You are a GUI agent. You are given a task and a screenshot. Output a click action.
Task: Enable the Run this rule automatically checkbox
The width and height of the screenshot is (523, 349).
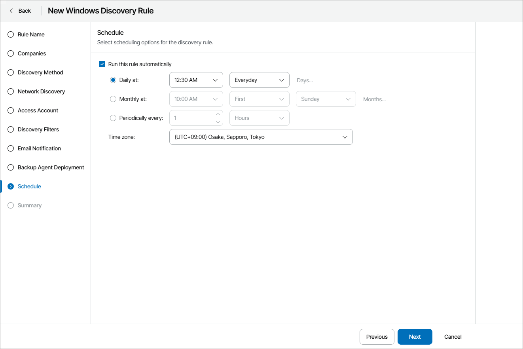(x=102, y=64)
